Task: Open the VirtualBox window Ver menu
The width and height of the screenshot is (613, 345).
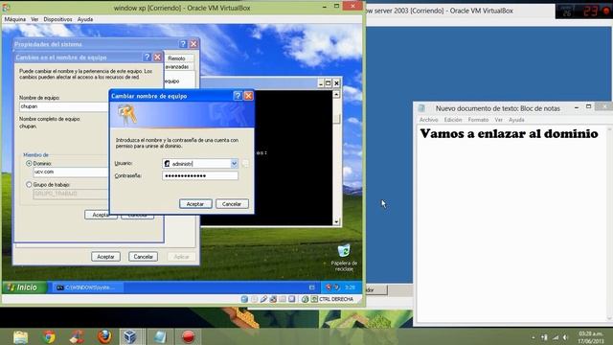Action: pos(34,19)
